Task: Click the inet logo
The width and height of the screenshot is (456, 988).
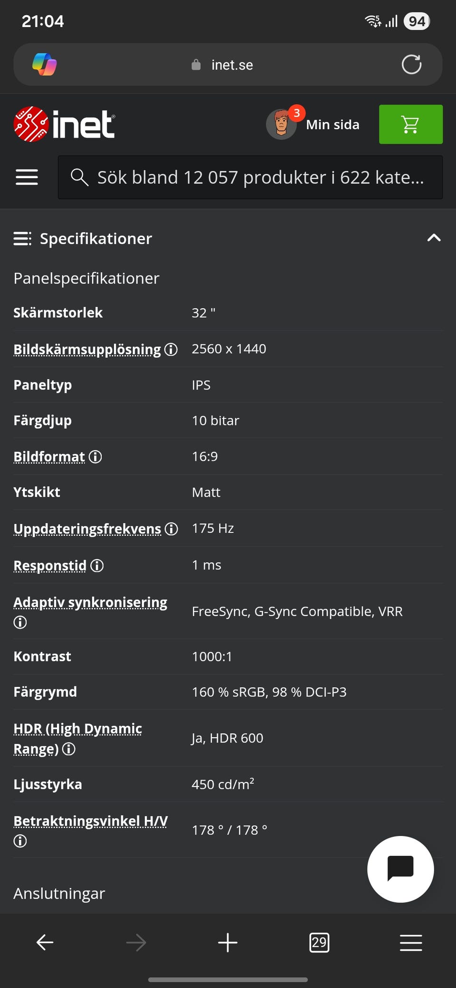Action: coord(65,124)
